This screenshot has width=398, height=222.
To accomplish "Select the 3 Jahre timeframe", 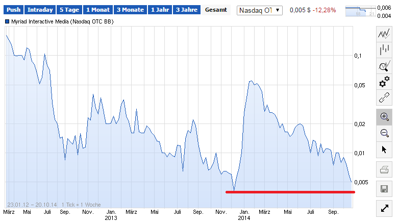I will [187, 10].
